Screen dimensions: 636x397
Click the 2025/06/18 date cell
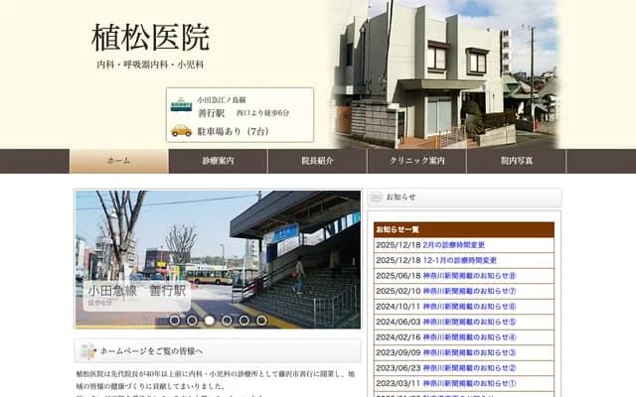point(398,276)
